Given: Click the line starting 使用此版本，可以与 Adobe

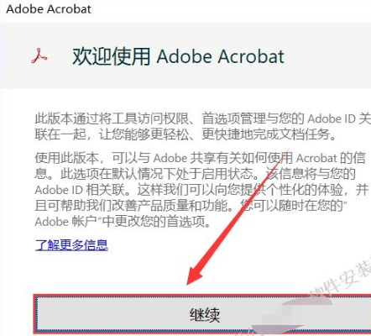Looking at the screenshot, I should point(200,158).
